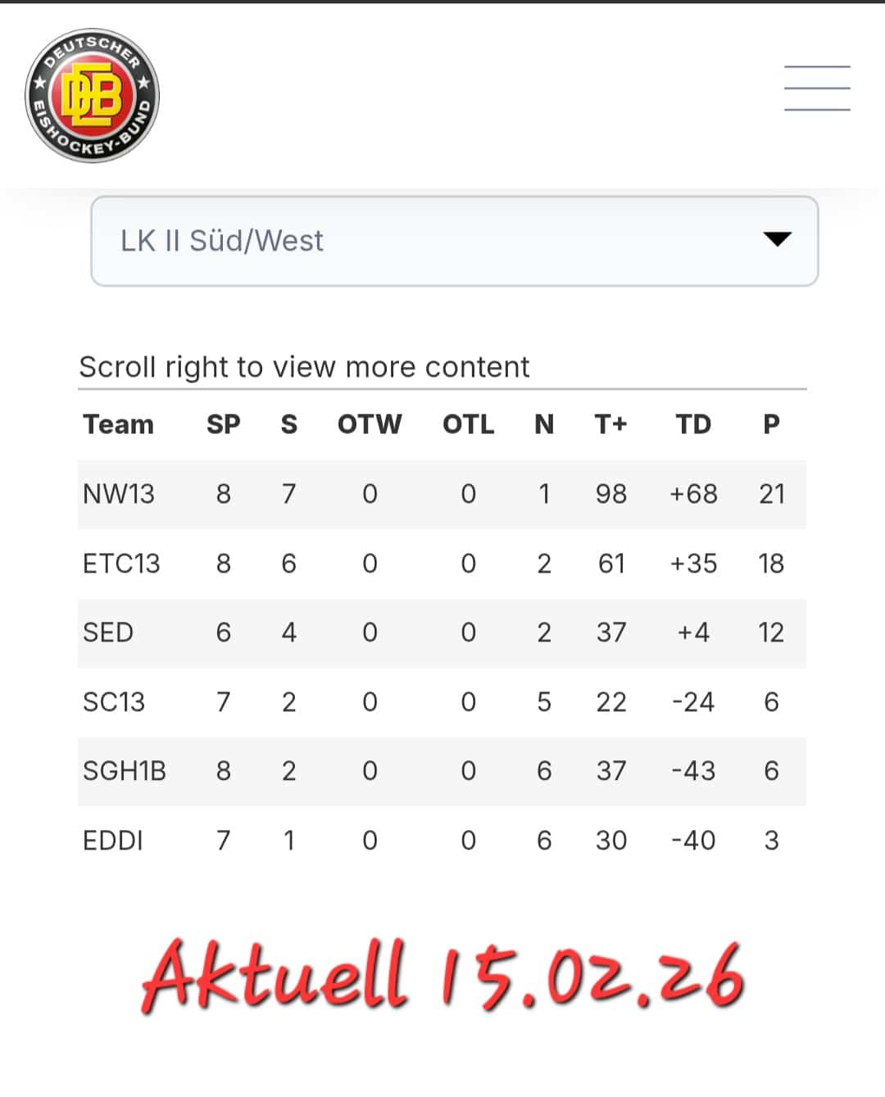Click the T+ column header
885x1097 pixels.
pos(610,424)
